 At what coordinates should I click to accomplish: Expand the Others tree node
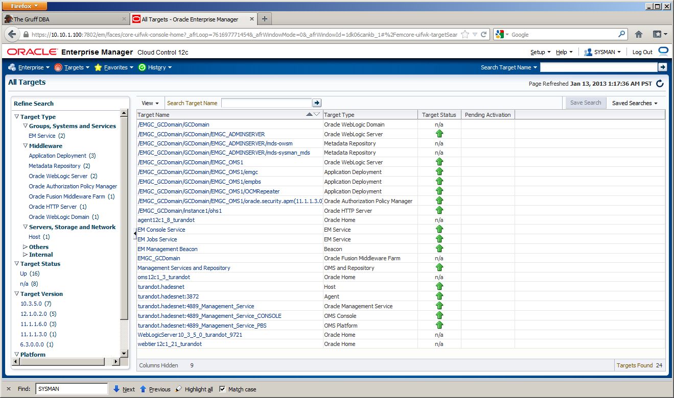(26, 247)
